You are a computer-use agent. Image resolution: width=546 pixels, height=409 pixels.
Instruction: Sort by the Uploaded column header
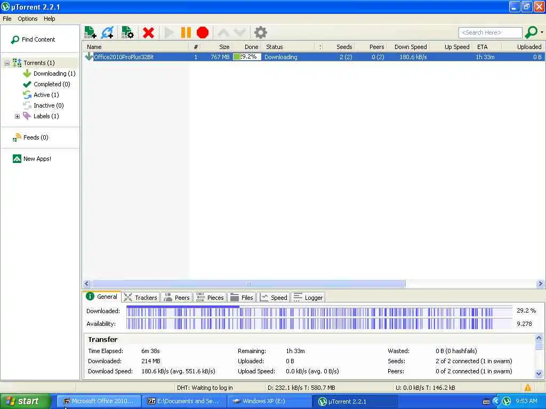coord(523,47)
